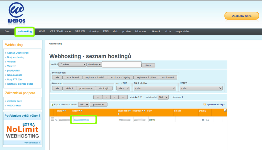Open the disk menu item
262x150 pixels.
coord(115,32)
